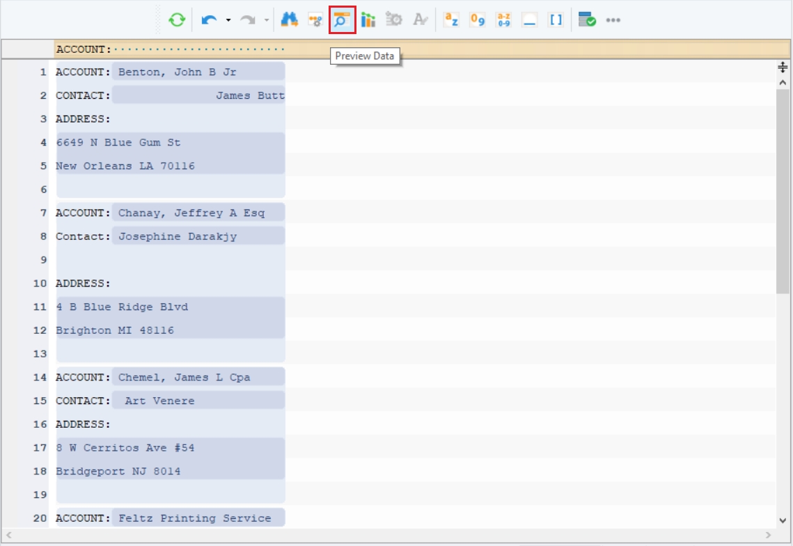Click the Preview Data icon
Image resolution: width=793 pixels, height=546 pixels.
(342, 20)
